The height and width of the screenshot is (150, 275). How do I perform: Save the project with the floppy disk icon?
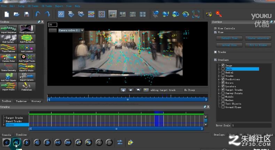26,14
